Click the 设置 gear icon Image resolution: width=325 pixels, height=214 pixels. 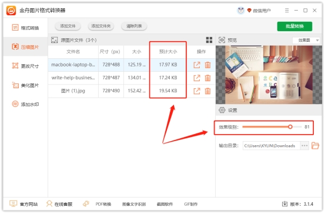(222, 110)
